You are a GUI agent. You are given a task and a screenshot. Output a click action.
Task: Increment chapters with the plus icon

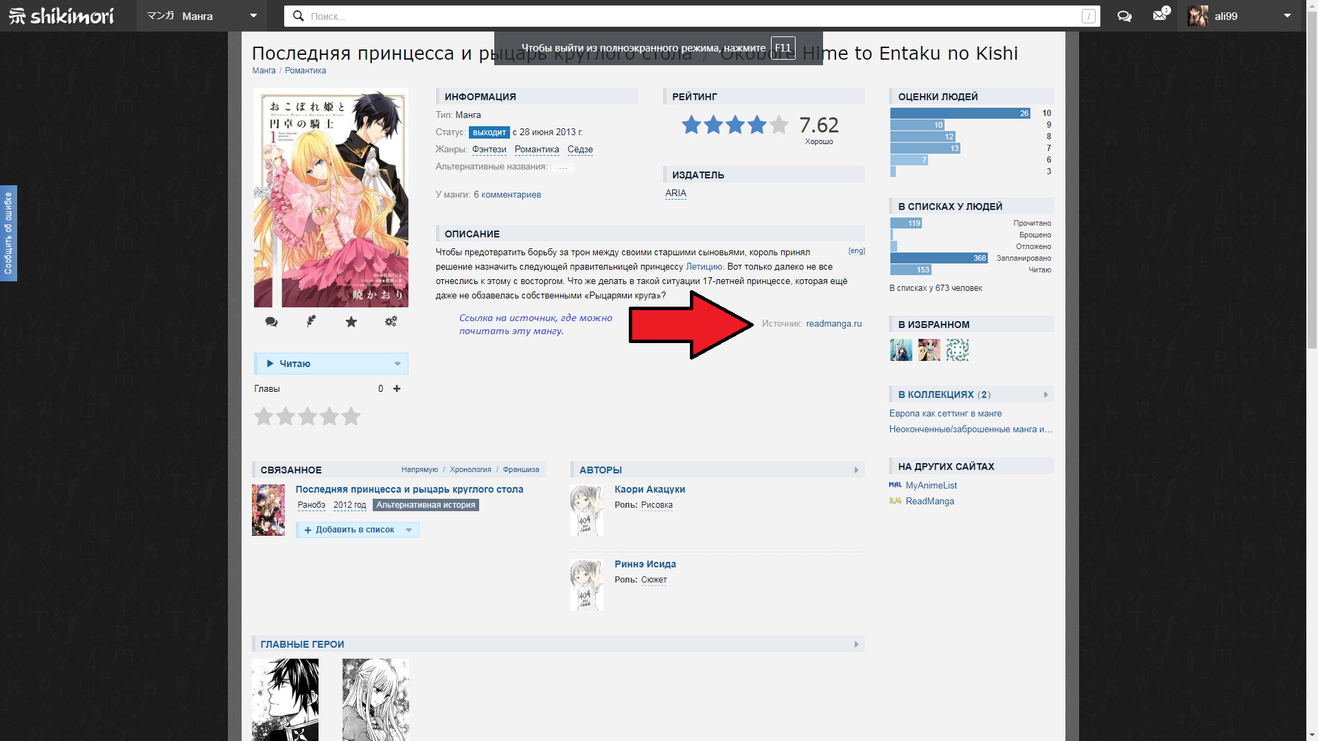[x=397, y=388]
